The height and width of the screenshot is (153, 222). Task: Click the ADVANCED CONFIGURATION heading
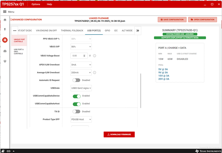coord(27,19)
